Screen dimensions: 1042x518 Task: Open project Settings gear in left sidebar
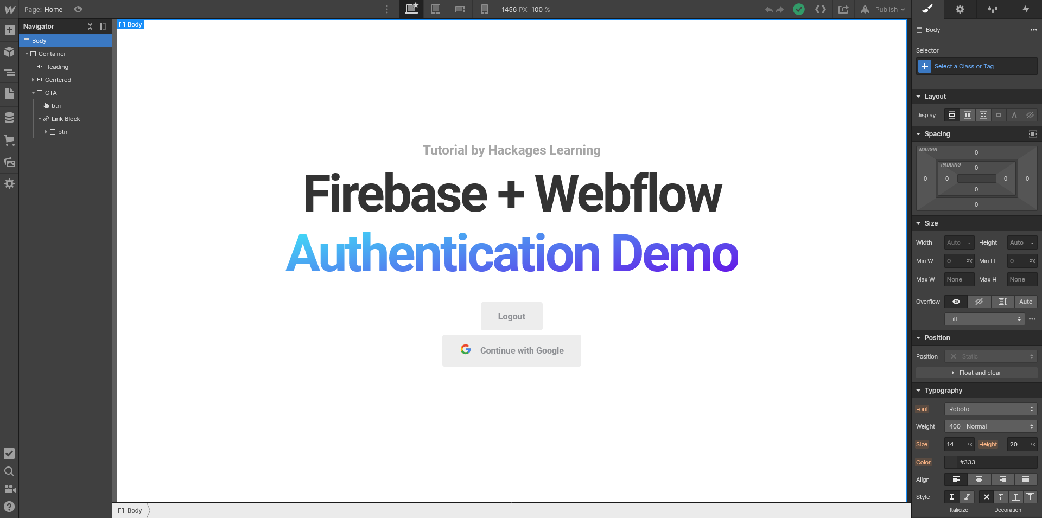point(9,184)
